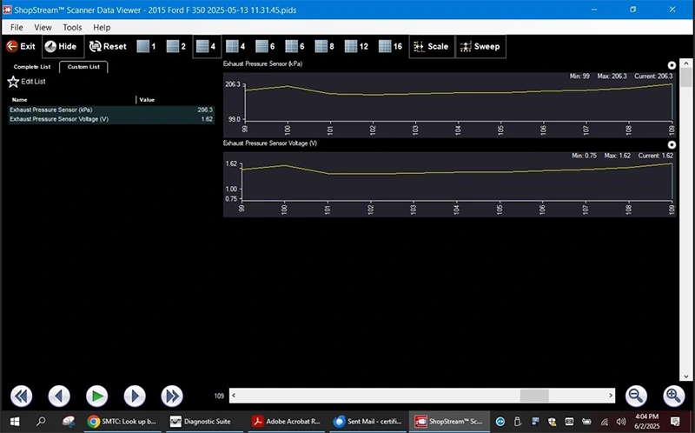
Task: Select the highlighted 4-row graph layout
Action: point(207,46)
